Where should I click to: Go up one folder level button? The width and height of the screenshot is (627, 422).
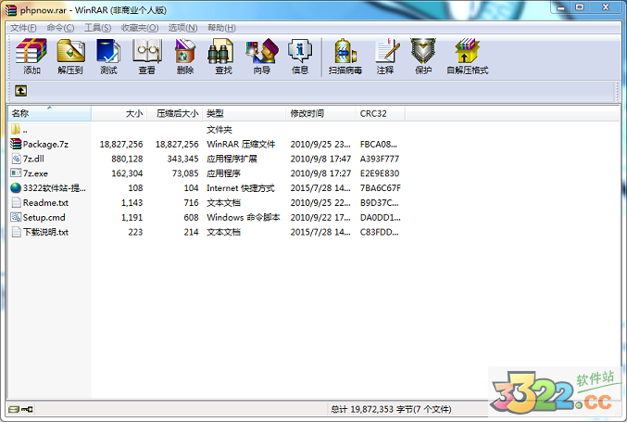click(20, 91)
